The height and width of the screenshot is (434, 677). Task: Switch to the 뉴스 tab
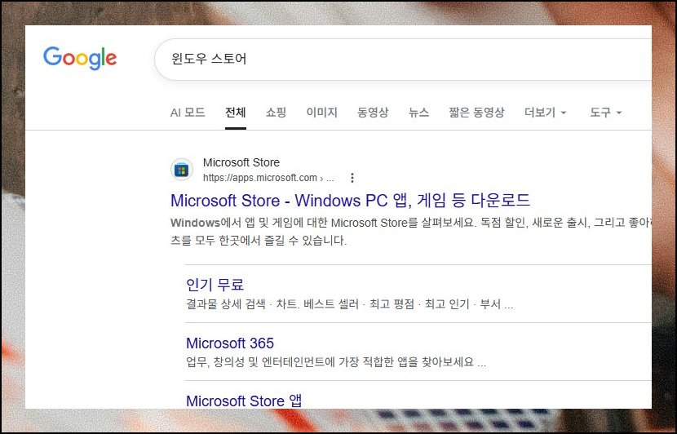418,113
